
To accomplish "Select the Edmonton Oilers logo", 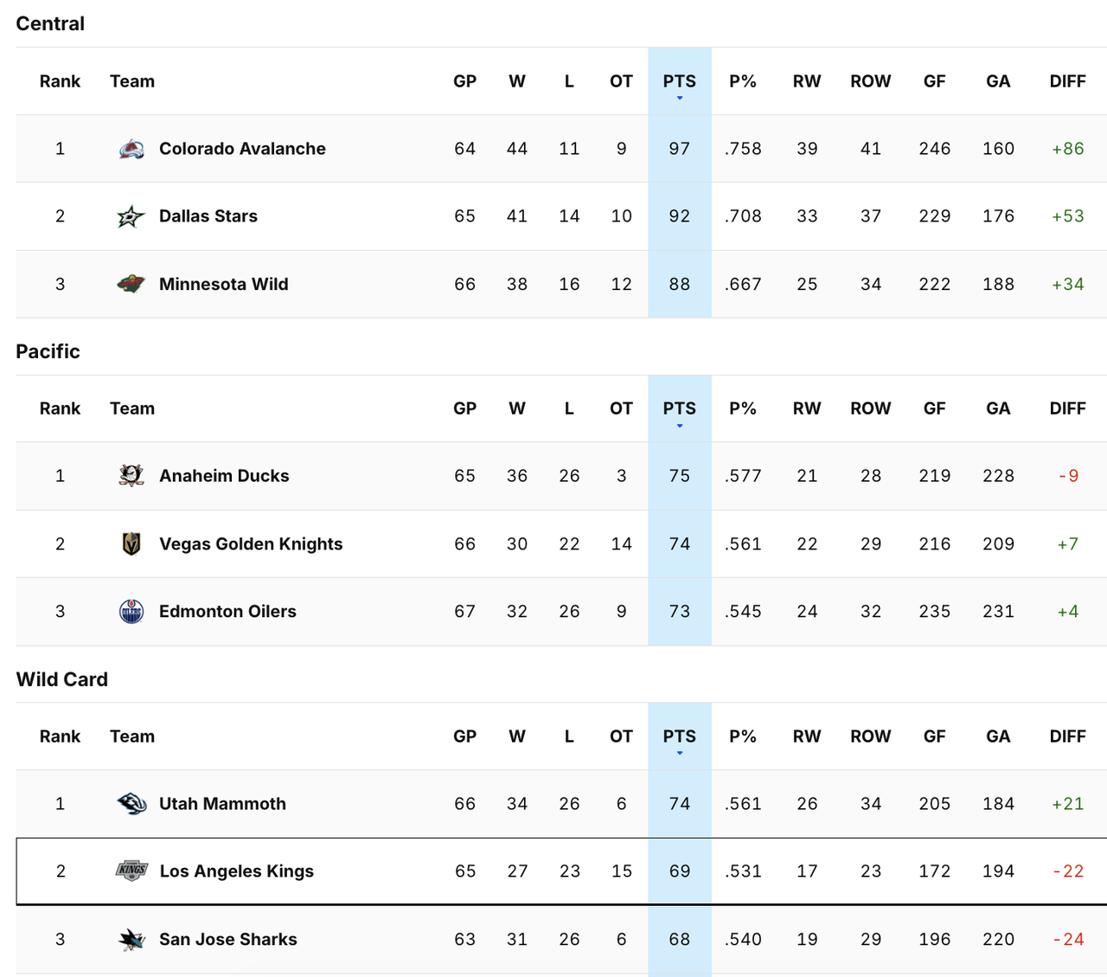I will coord(131,611).
